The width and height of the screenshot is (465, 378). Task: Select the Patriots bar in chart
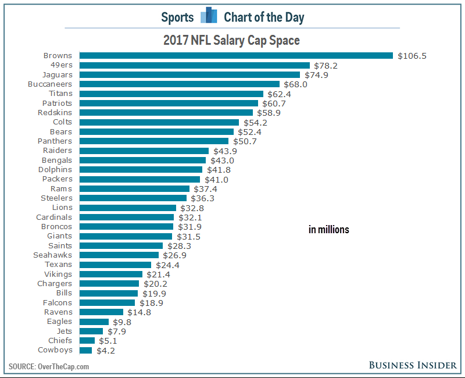point(169,103)
